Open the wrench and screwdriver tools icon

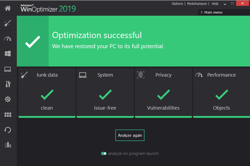point(8,84)
